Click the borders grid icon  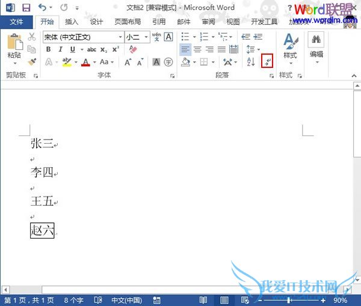coord(204,62)
